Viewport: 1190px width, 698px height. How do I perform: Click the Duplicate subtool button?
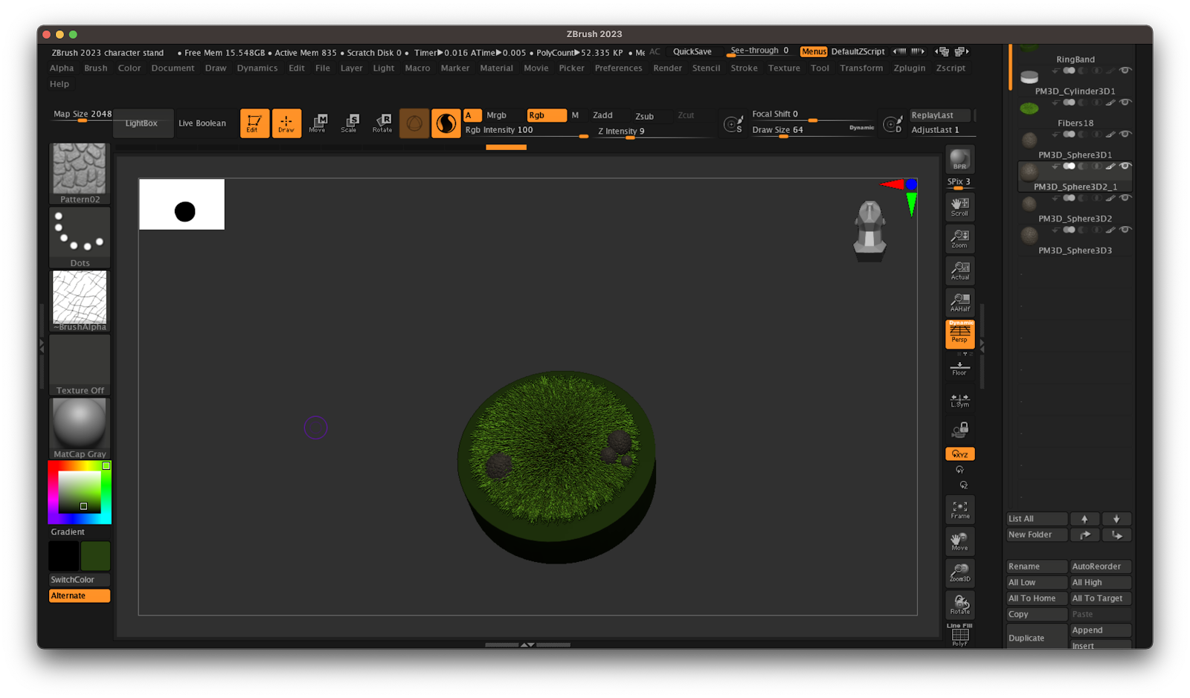pos(1037,638)
